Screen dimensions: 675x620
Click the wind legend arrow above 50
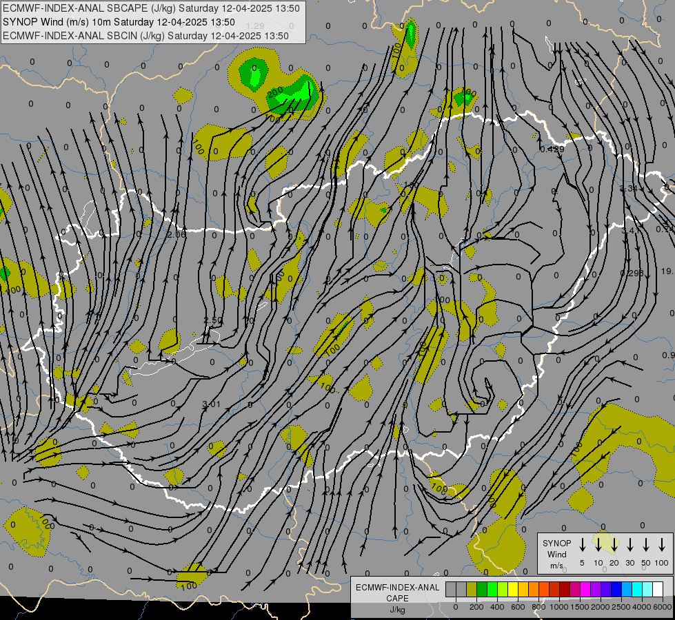(646, 544)
